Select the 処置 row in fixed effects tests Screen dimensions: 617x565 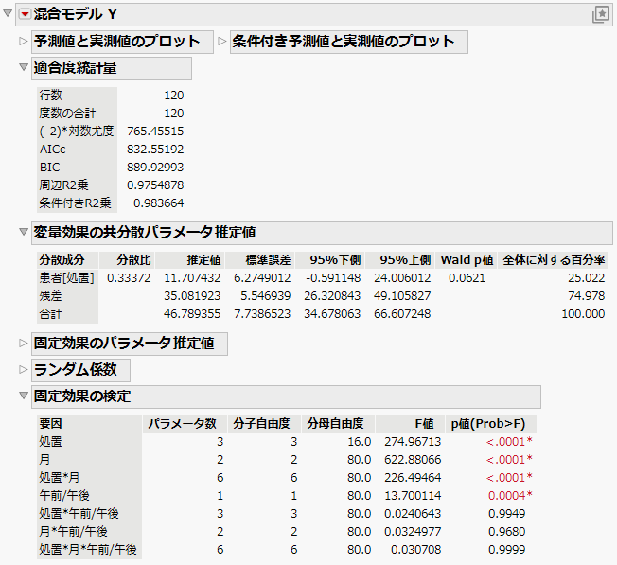[50, 441]
